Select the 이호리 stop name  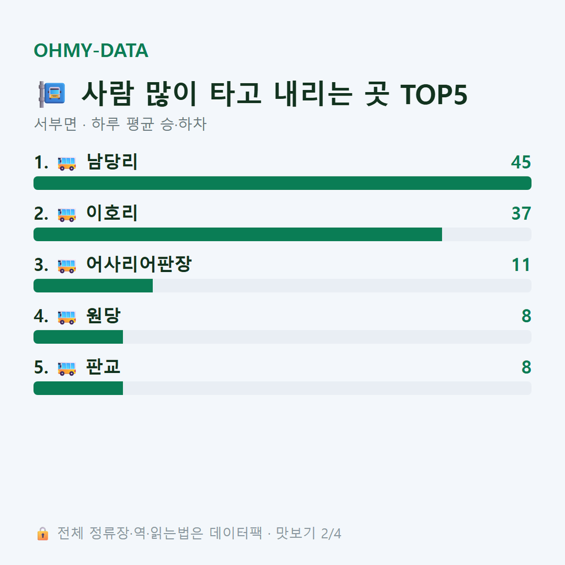pos(111,213)
